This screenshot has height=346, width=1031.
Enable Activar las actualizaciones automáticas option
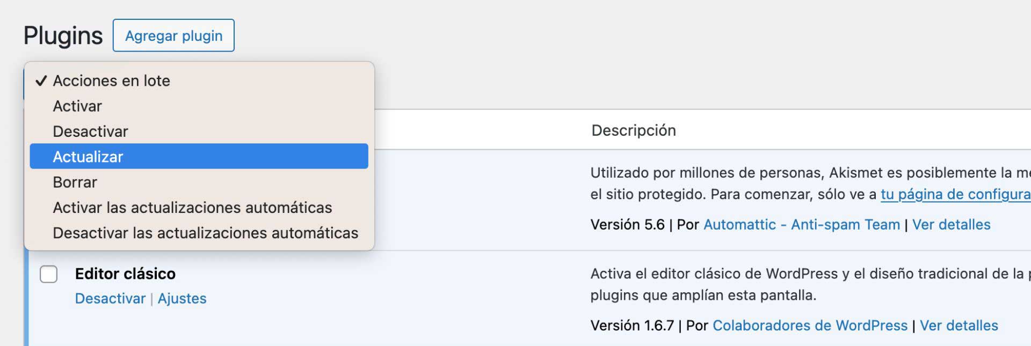pos(192,207)
